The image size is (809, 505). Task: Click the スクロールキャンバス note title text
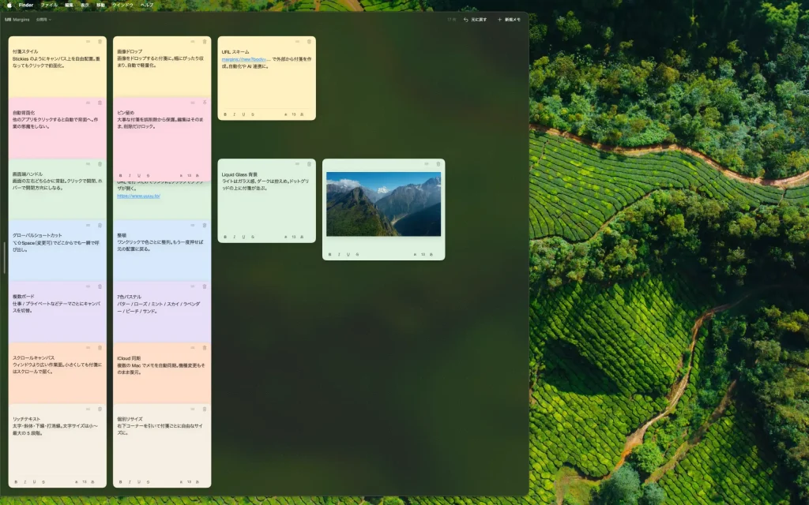[x=33, y=357]
